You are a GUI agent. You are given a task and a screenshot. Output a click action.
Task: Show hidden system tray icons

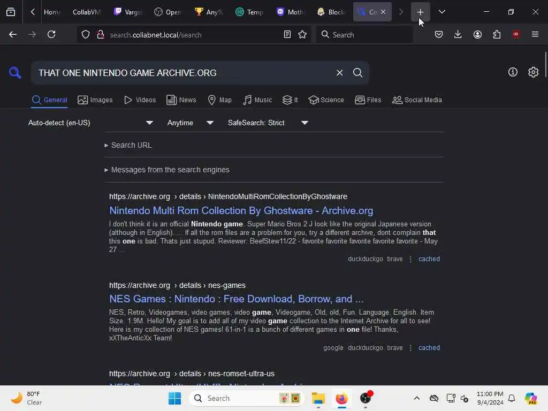point(416,398)
